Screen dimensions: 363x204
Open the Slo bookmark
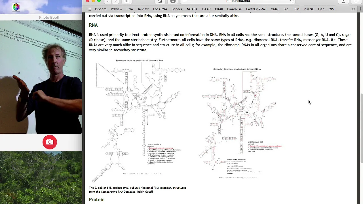[x=286, y=9]
